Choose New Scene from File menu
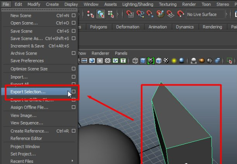 pos(40,15)
